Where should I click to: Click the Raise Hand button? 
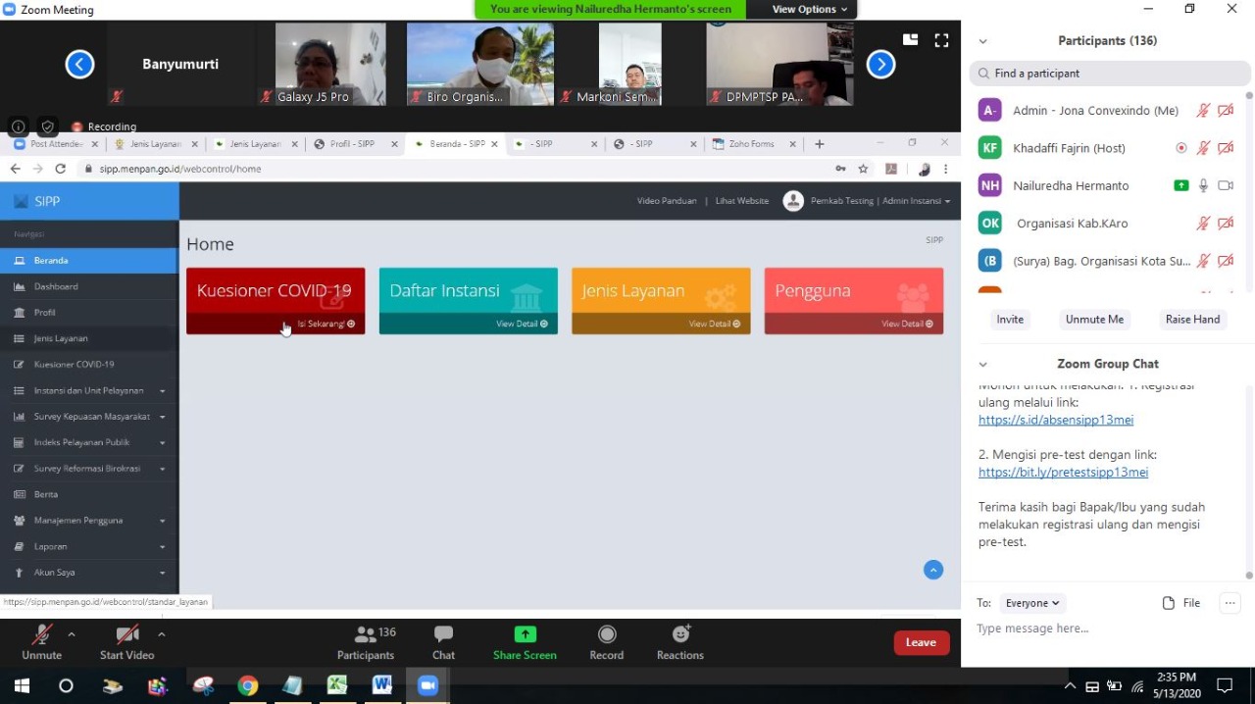pos(1192,320)
